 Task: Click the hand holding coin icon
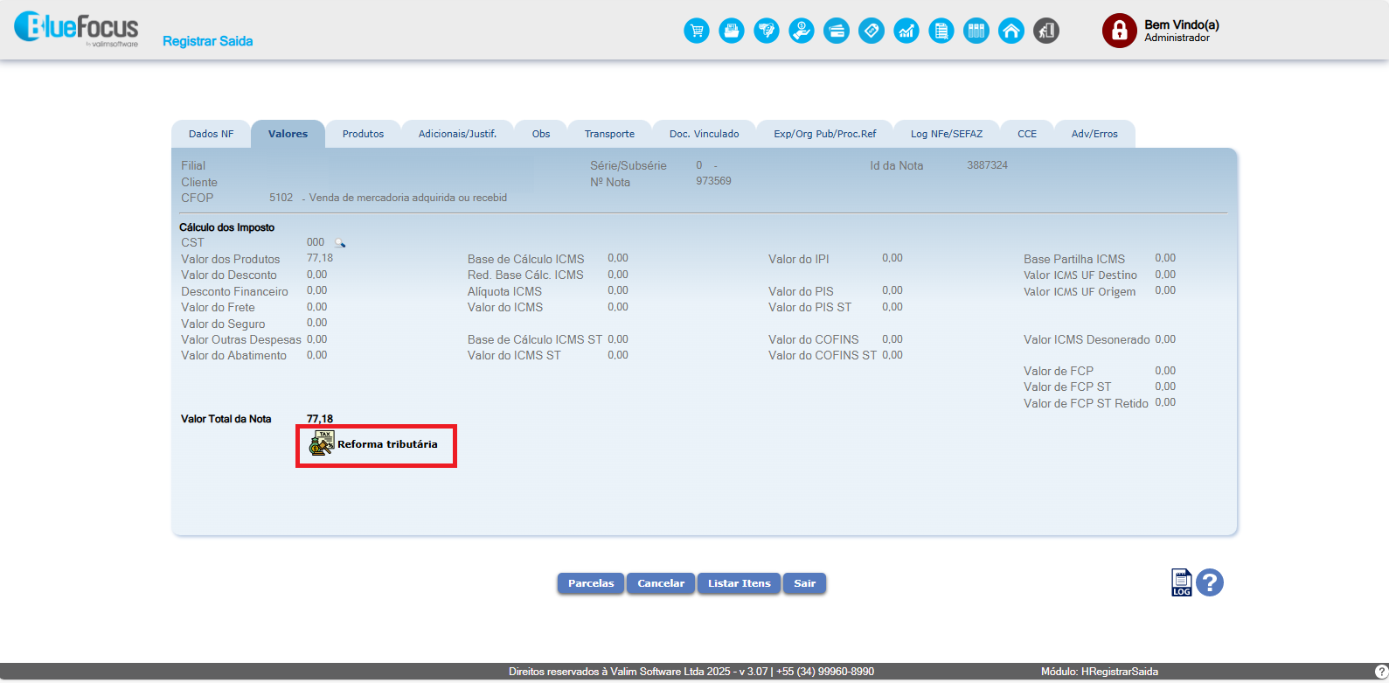tap(802, 31)
